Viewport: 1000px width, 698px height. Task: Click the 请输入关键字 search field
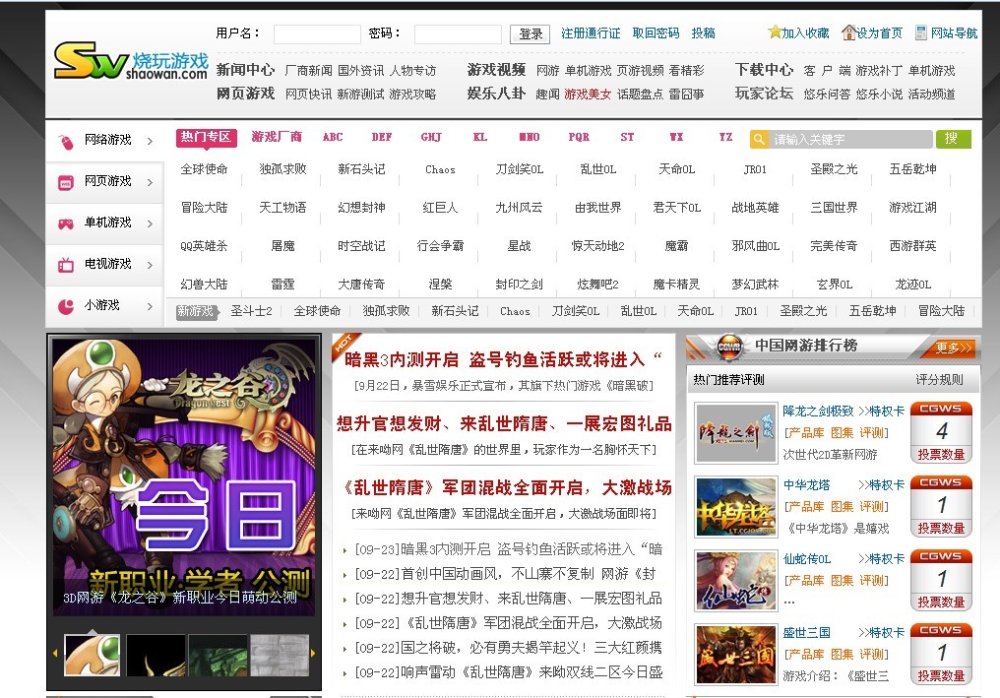coord(851,139)
